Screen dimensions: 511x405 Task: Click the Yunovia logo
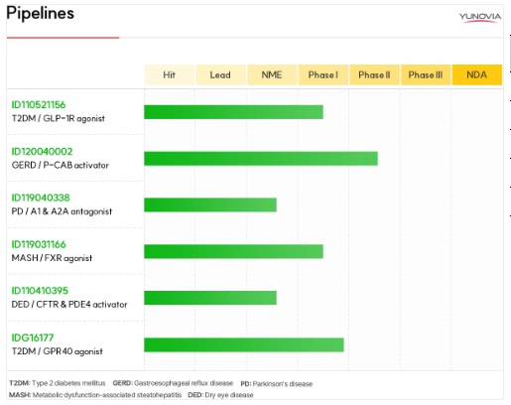pyautogui.click(x=480, y=17)
